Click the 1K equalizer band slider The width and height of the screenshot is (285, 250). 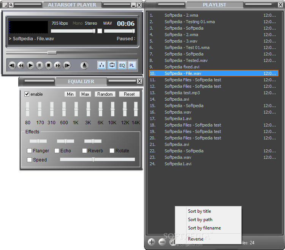(x=76, y=109)
